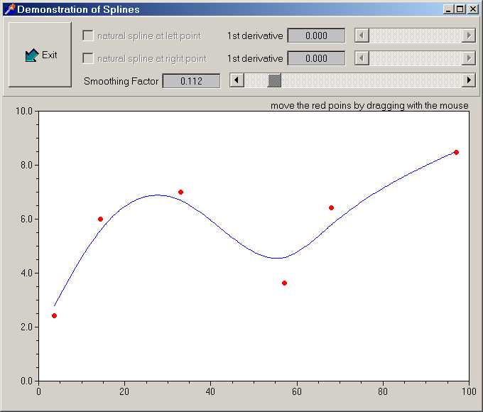Click the red point below the curve near x=57
483x412 pixels.
(x=284, y=283)
